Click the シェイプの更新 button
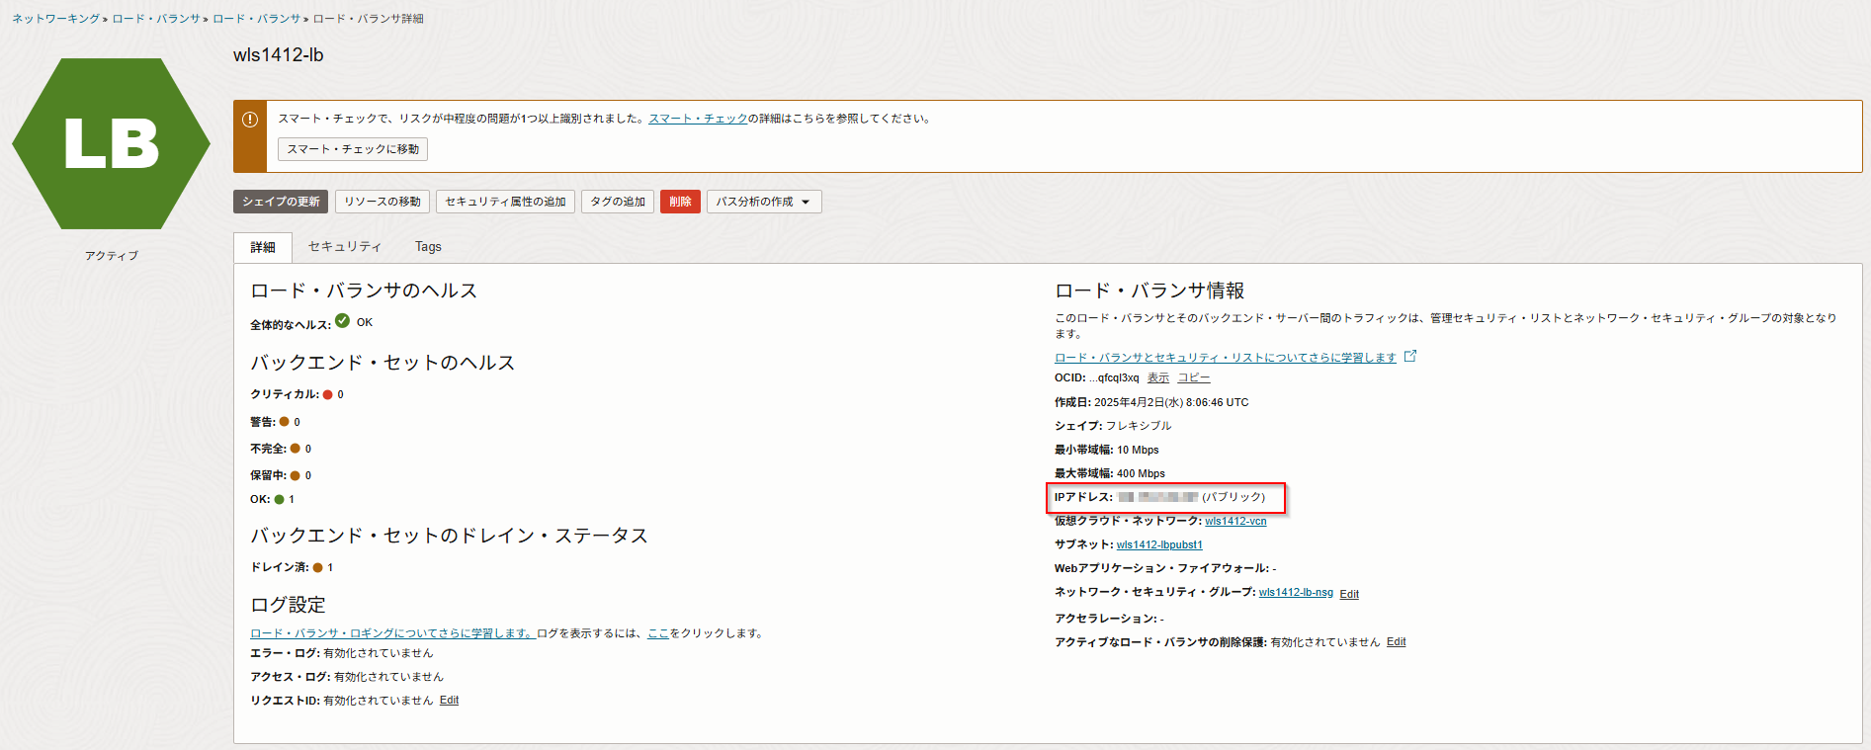 (x=281, y=202)
